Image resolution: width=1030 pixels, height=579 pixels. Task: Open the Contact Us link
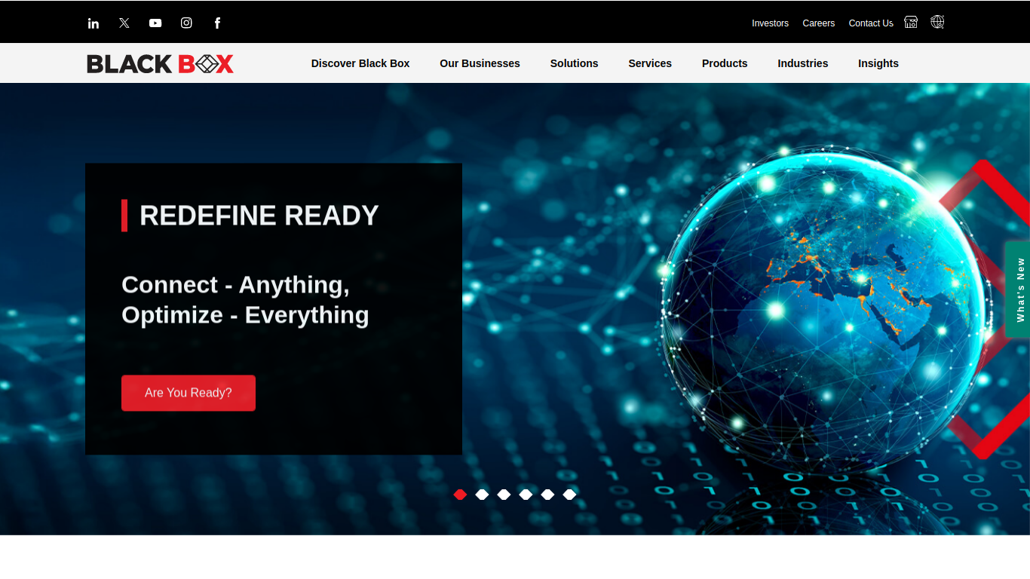coord(871,23)
